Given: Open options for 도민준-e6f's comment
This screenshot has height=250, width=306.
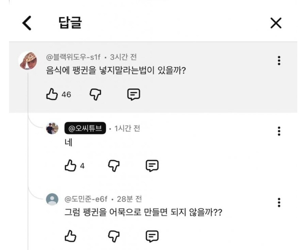Looking at the screenshot, I should pyautogui.click(x=279, y=202).
